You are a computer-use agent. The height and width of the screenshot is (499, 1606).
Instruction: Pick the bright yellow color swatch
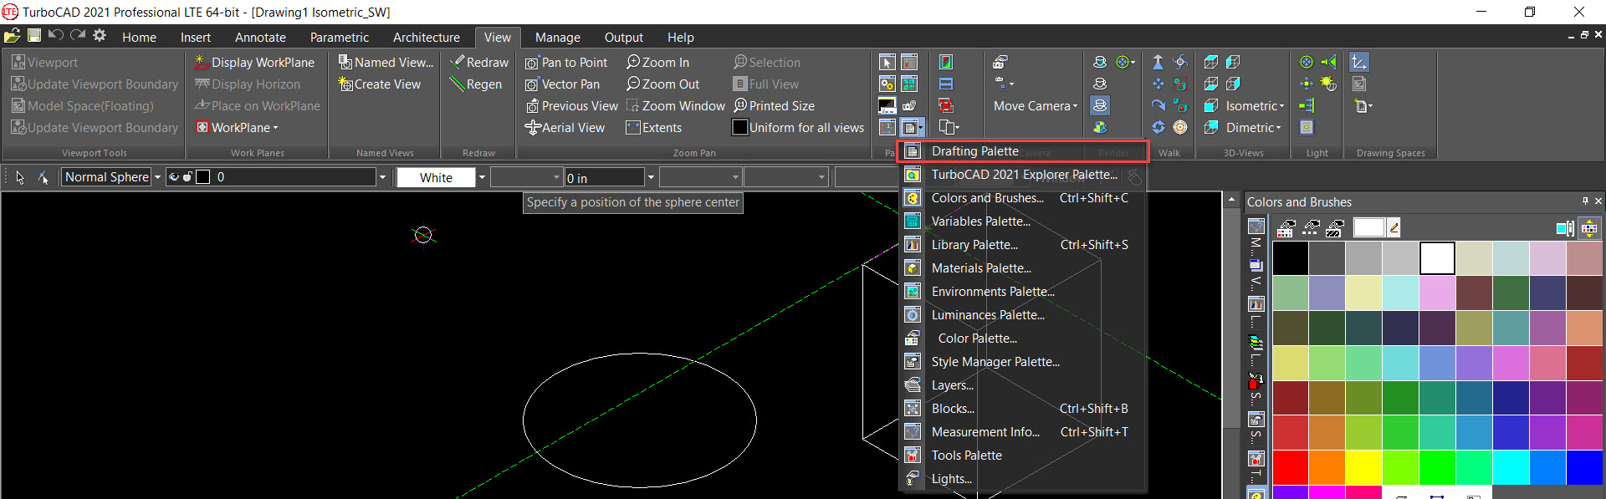[x=1363, y=467]
